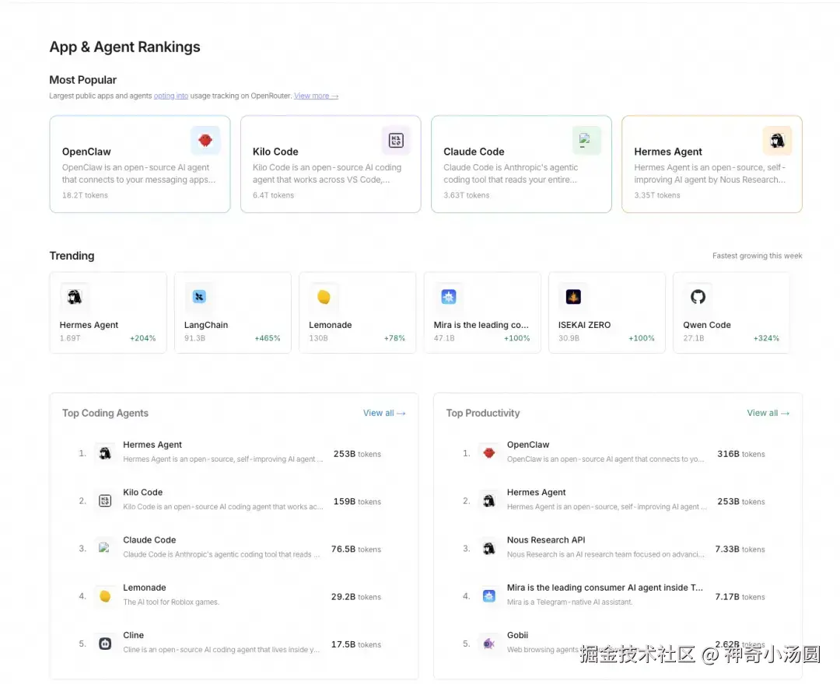This screenshot has width=840, height=684.
Task: Open Nous Research API row title
Action: [546, 540]
